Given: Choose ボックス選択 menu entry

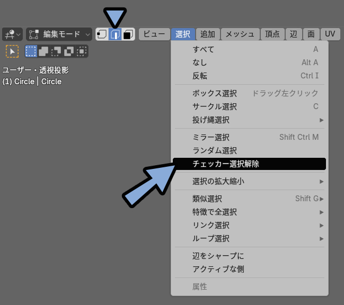Looking at the screenshot, I should click(x=250, y=93).
